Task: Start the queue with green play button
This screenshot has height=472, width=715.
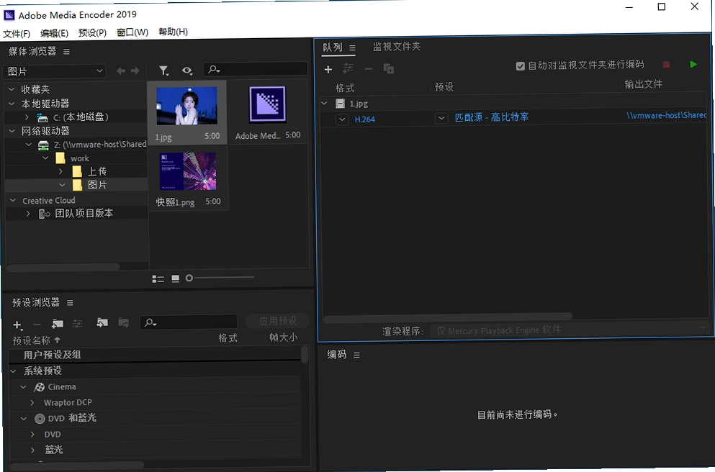Action: point(693,64)
